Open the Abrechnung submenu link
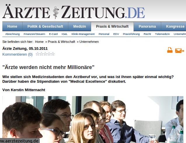The width and height of the screenshot is (186, 143). (13, 34)
